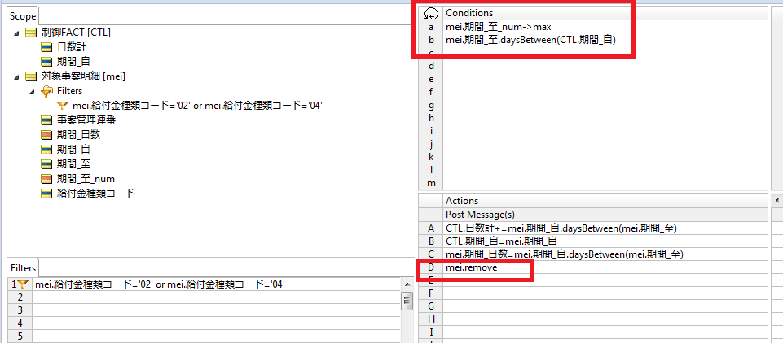Click empty filter cell in row 4

216,323
